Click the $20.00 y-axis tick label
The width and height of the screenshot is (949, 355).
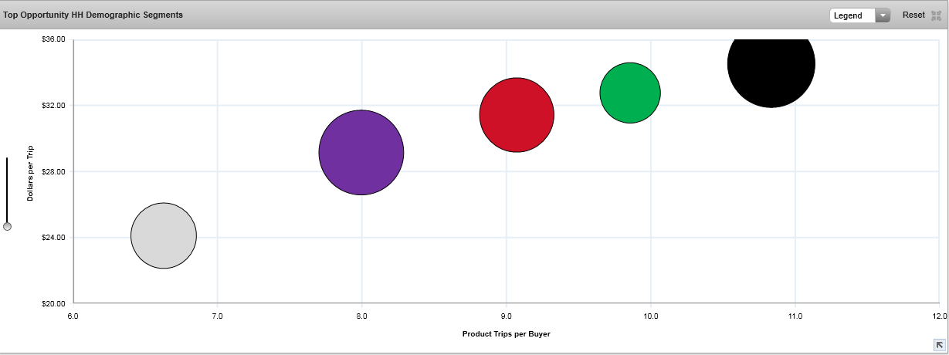53,303
